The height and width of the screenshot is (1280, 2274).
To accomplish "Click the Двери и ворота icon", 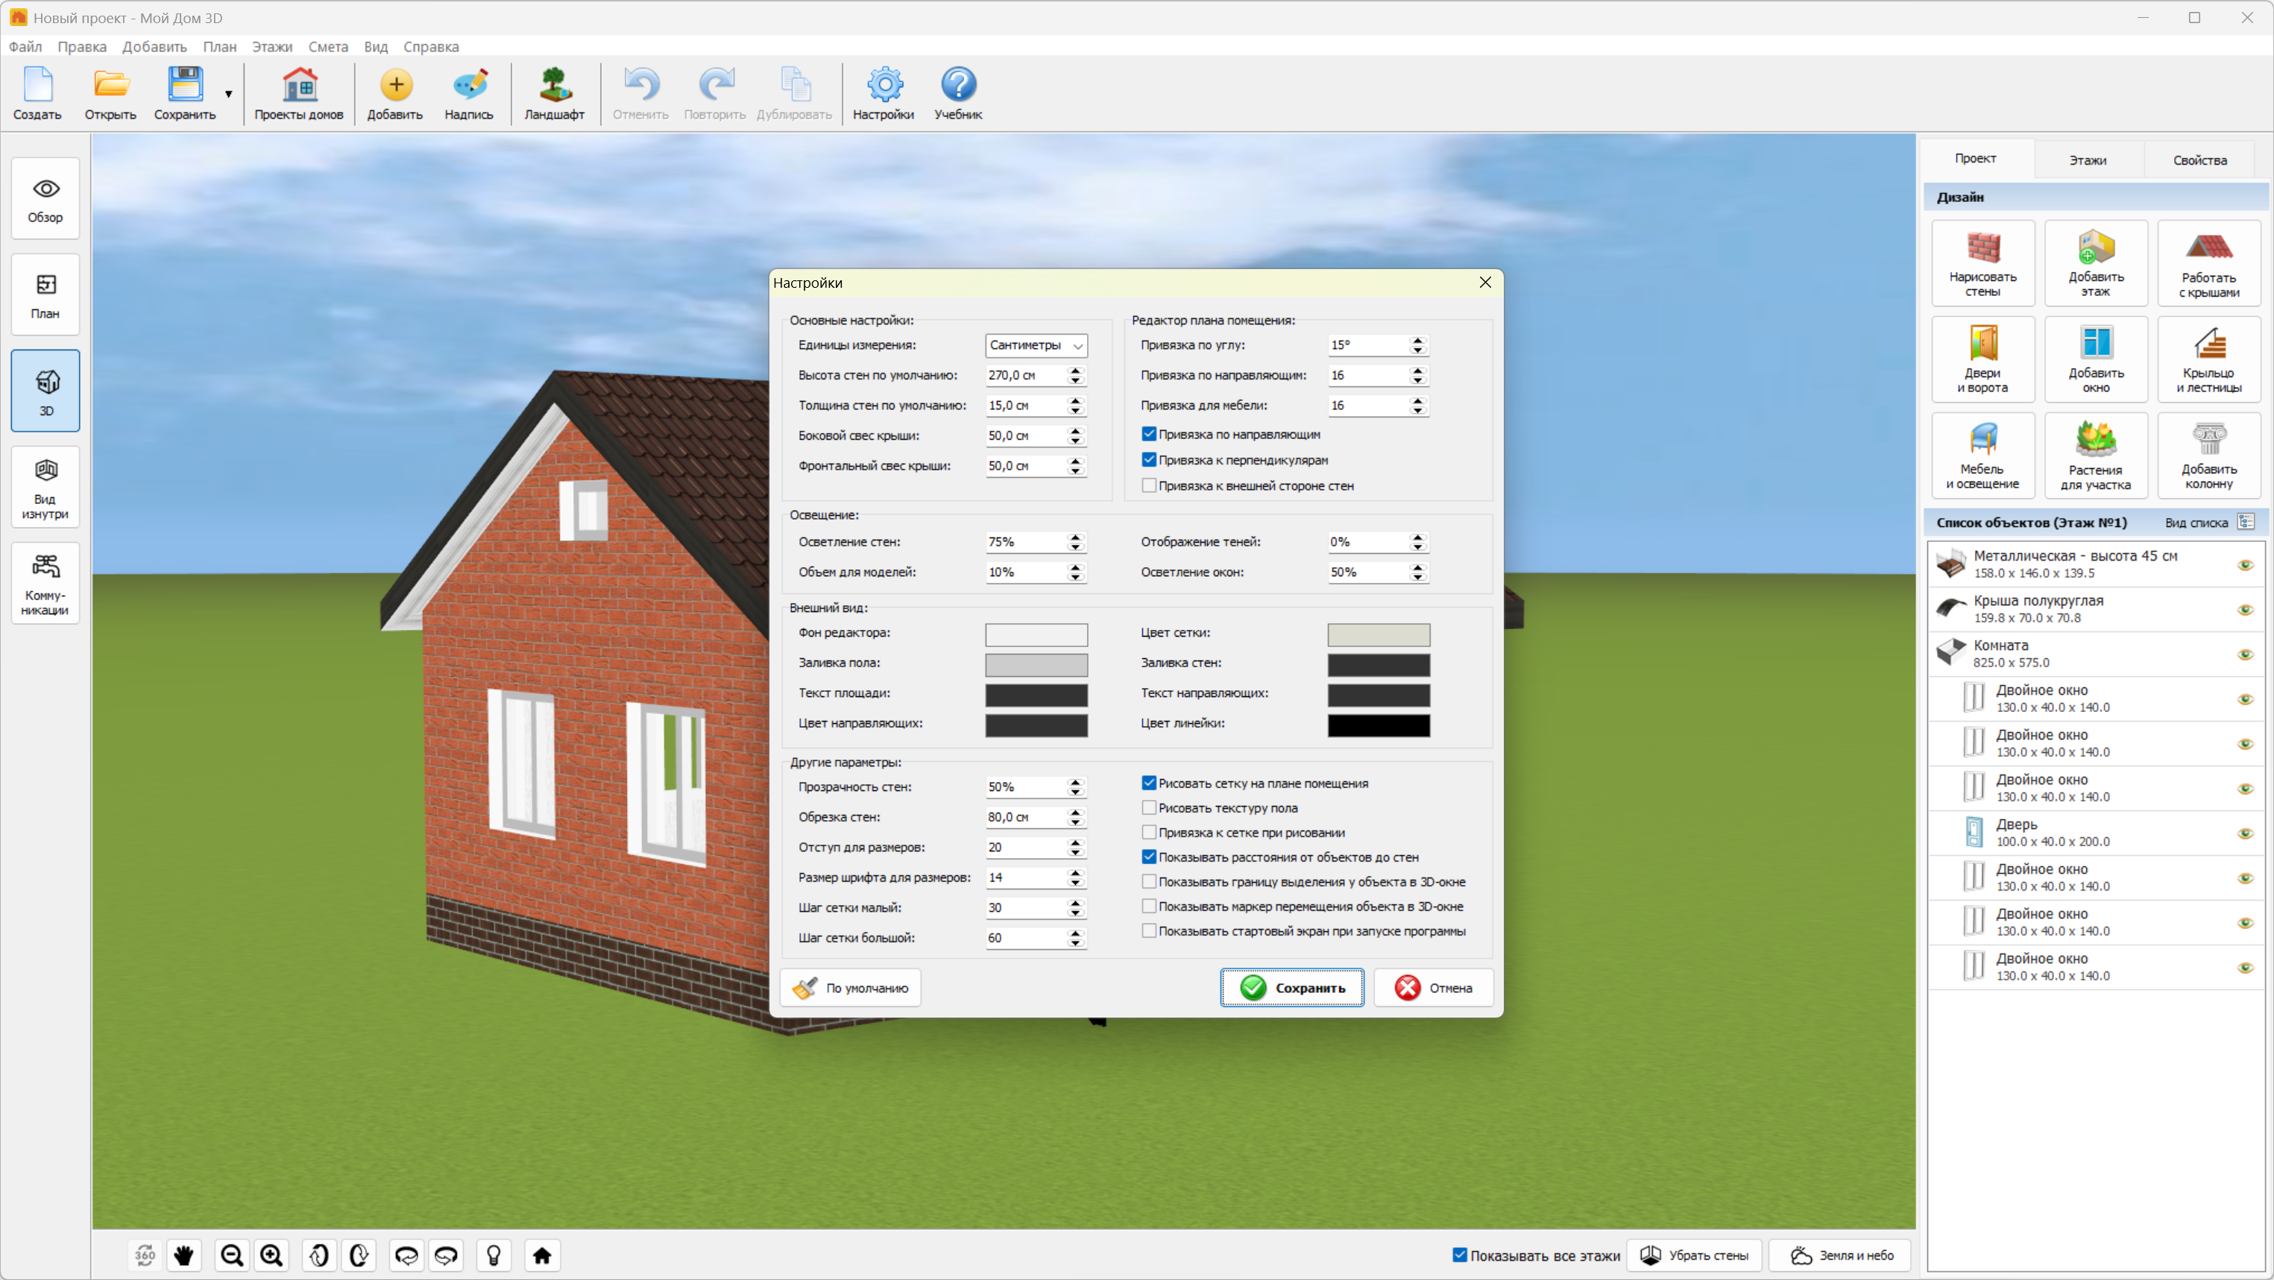I will [1982, 359].
